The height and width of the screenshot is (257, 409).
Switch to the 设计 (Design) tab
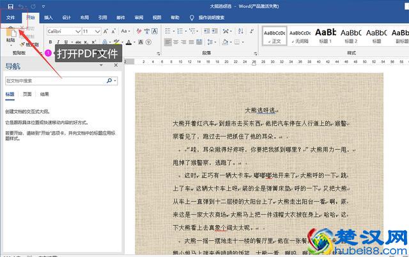66,18
